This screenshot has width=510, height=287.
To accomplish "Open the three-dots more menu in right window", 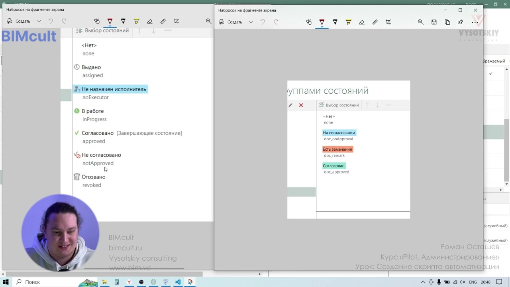I will (x=475, y=22).
